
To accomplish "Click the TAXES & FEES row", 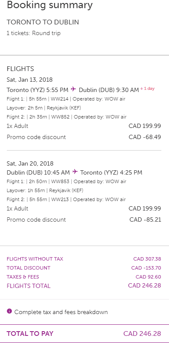I will click(x=84, y=277).
